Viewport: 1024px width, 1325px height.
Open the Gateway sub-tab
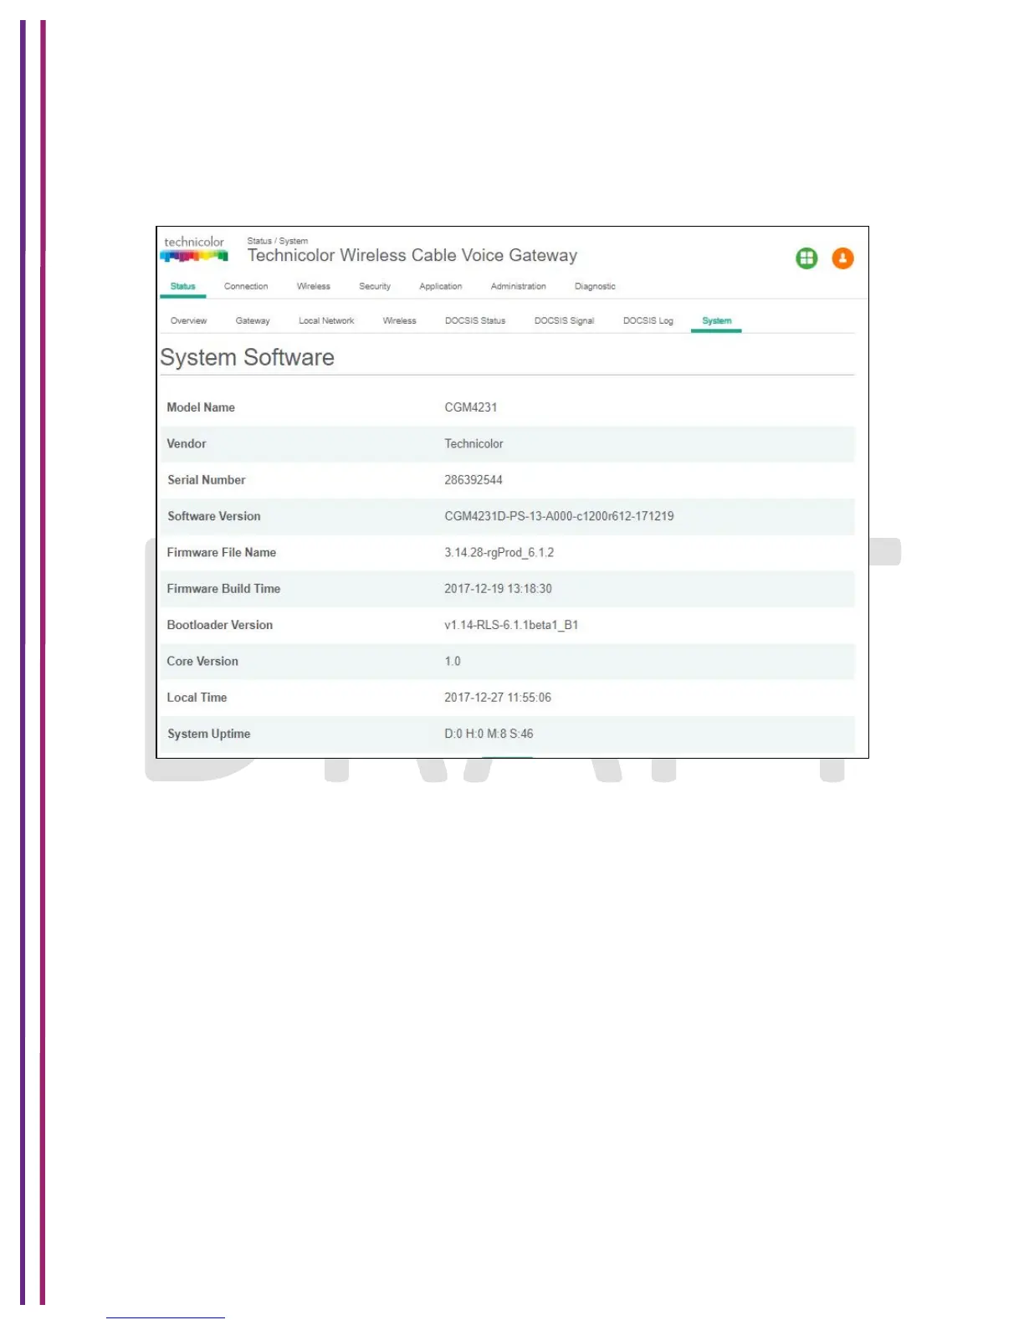click(253, 320)
